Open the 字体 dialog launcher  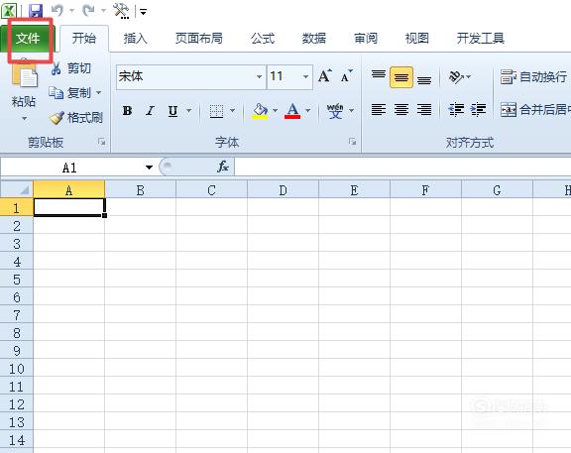click(352, 142)
